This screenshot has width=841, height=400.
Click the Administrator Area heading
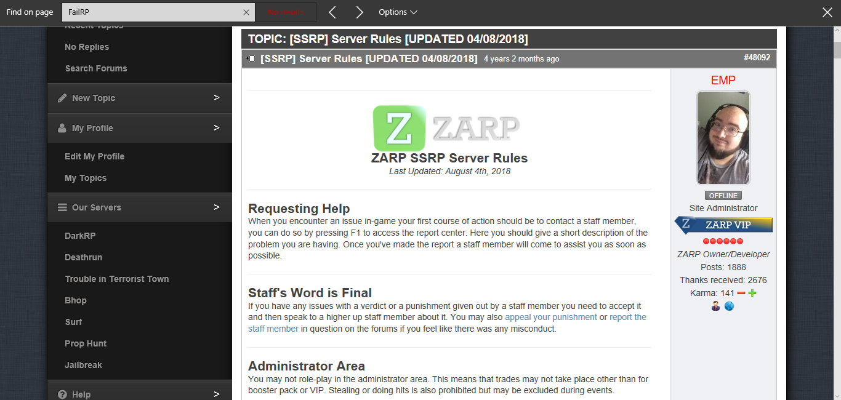(307, 366)
